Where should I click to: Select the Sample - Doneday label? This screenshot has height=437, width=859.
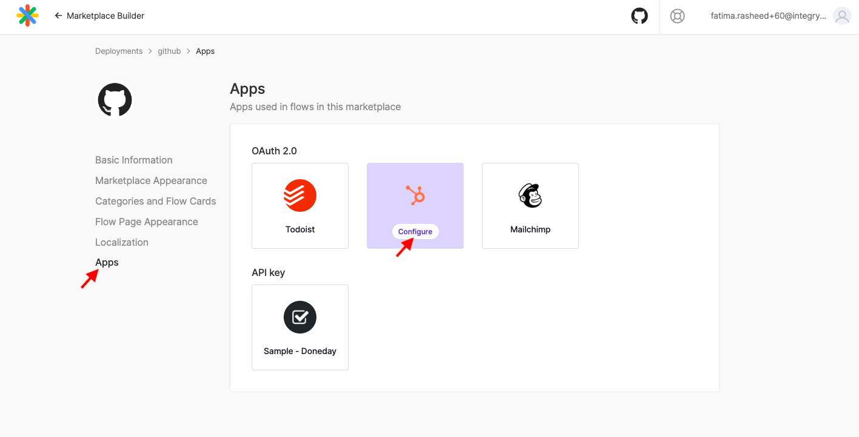point(300,351)
